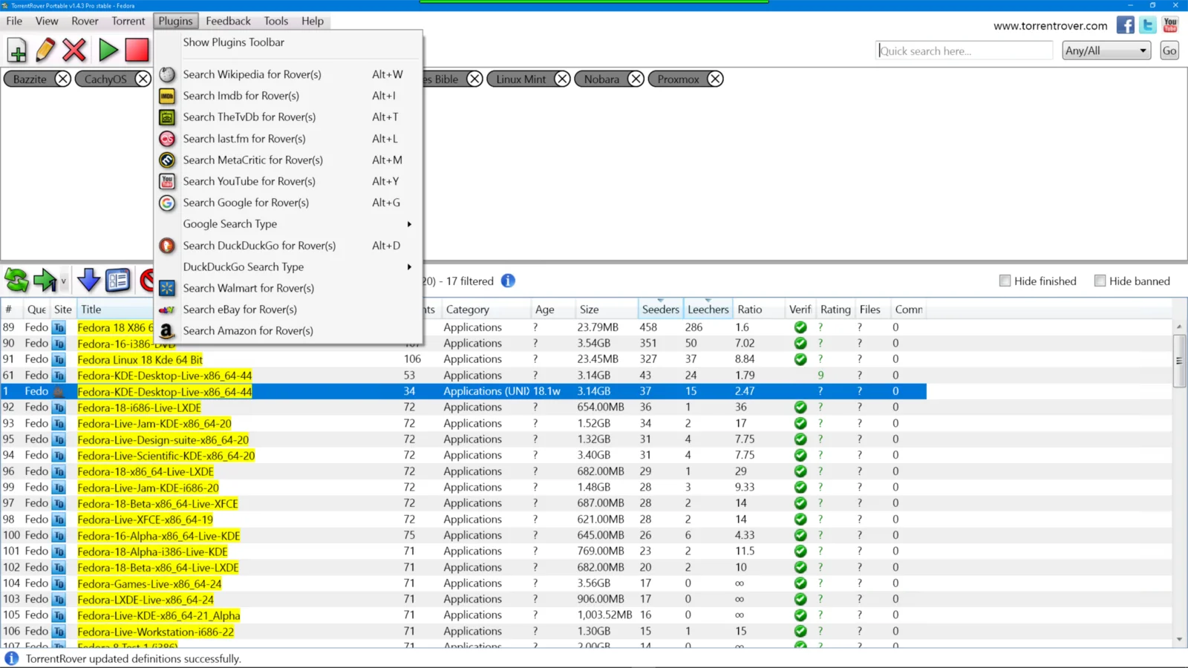The height and width of the screenshot is (668, 1188).
Task: Choose Search Wikipedia for Rover(s)
Action: (x=288, y=74)
